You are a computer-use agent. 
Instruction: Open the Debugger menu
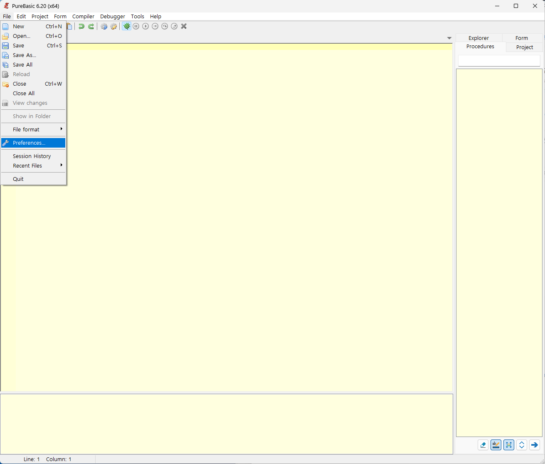113,16
